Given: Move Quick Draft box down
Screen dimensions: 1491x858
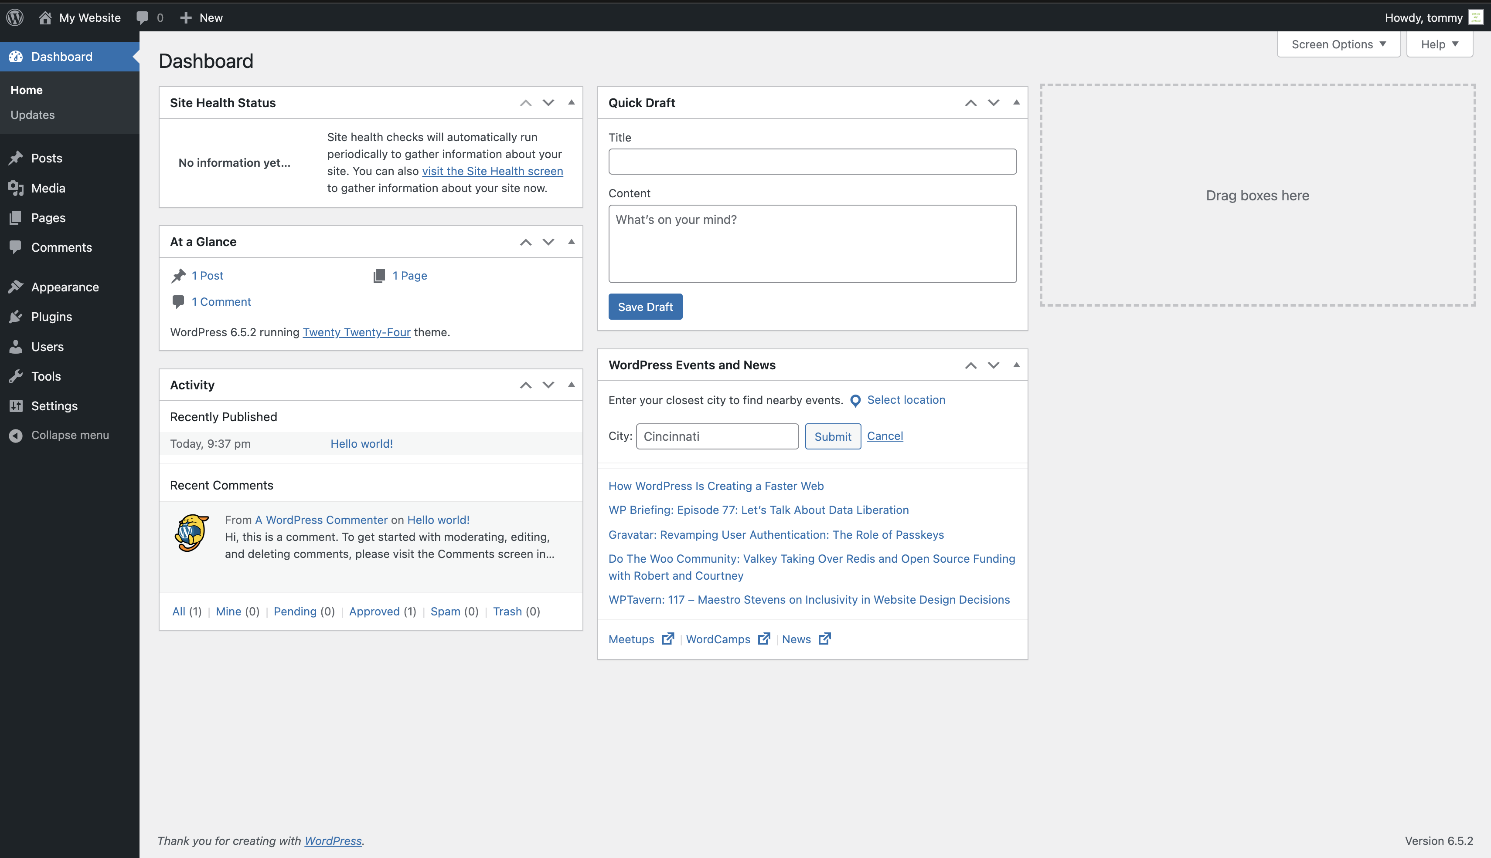Looking at the screenshot, I should tap(994, 102).
